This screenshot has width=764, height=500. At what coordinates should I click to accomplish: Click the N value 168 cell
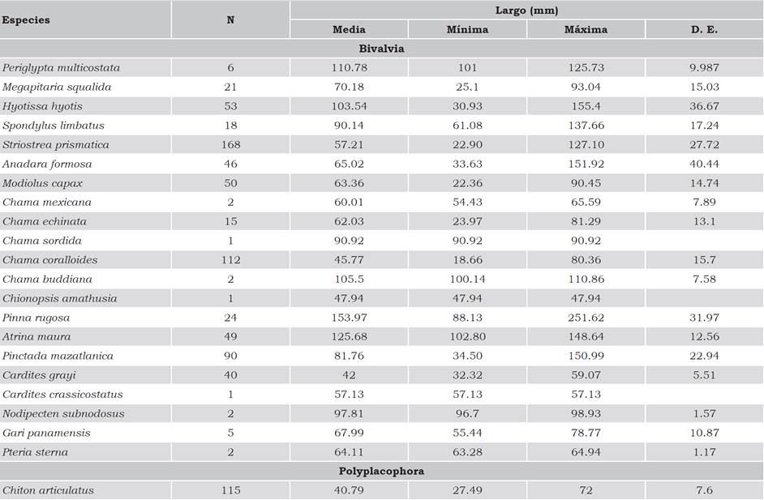click(230, 144)
